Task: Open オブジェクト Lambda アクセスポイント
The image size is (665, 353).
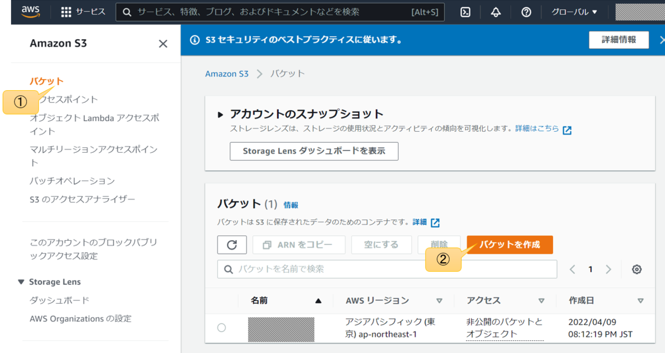Action: (94, 124)
